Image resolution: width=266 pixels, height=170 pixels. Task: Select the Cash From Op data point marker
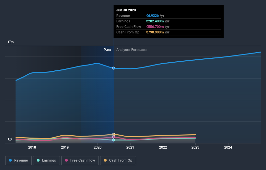coord(114,135)
